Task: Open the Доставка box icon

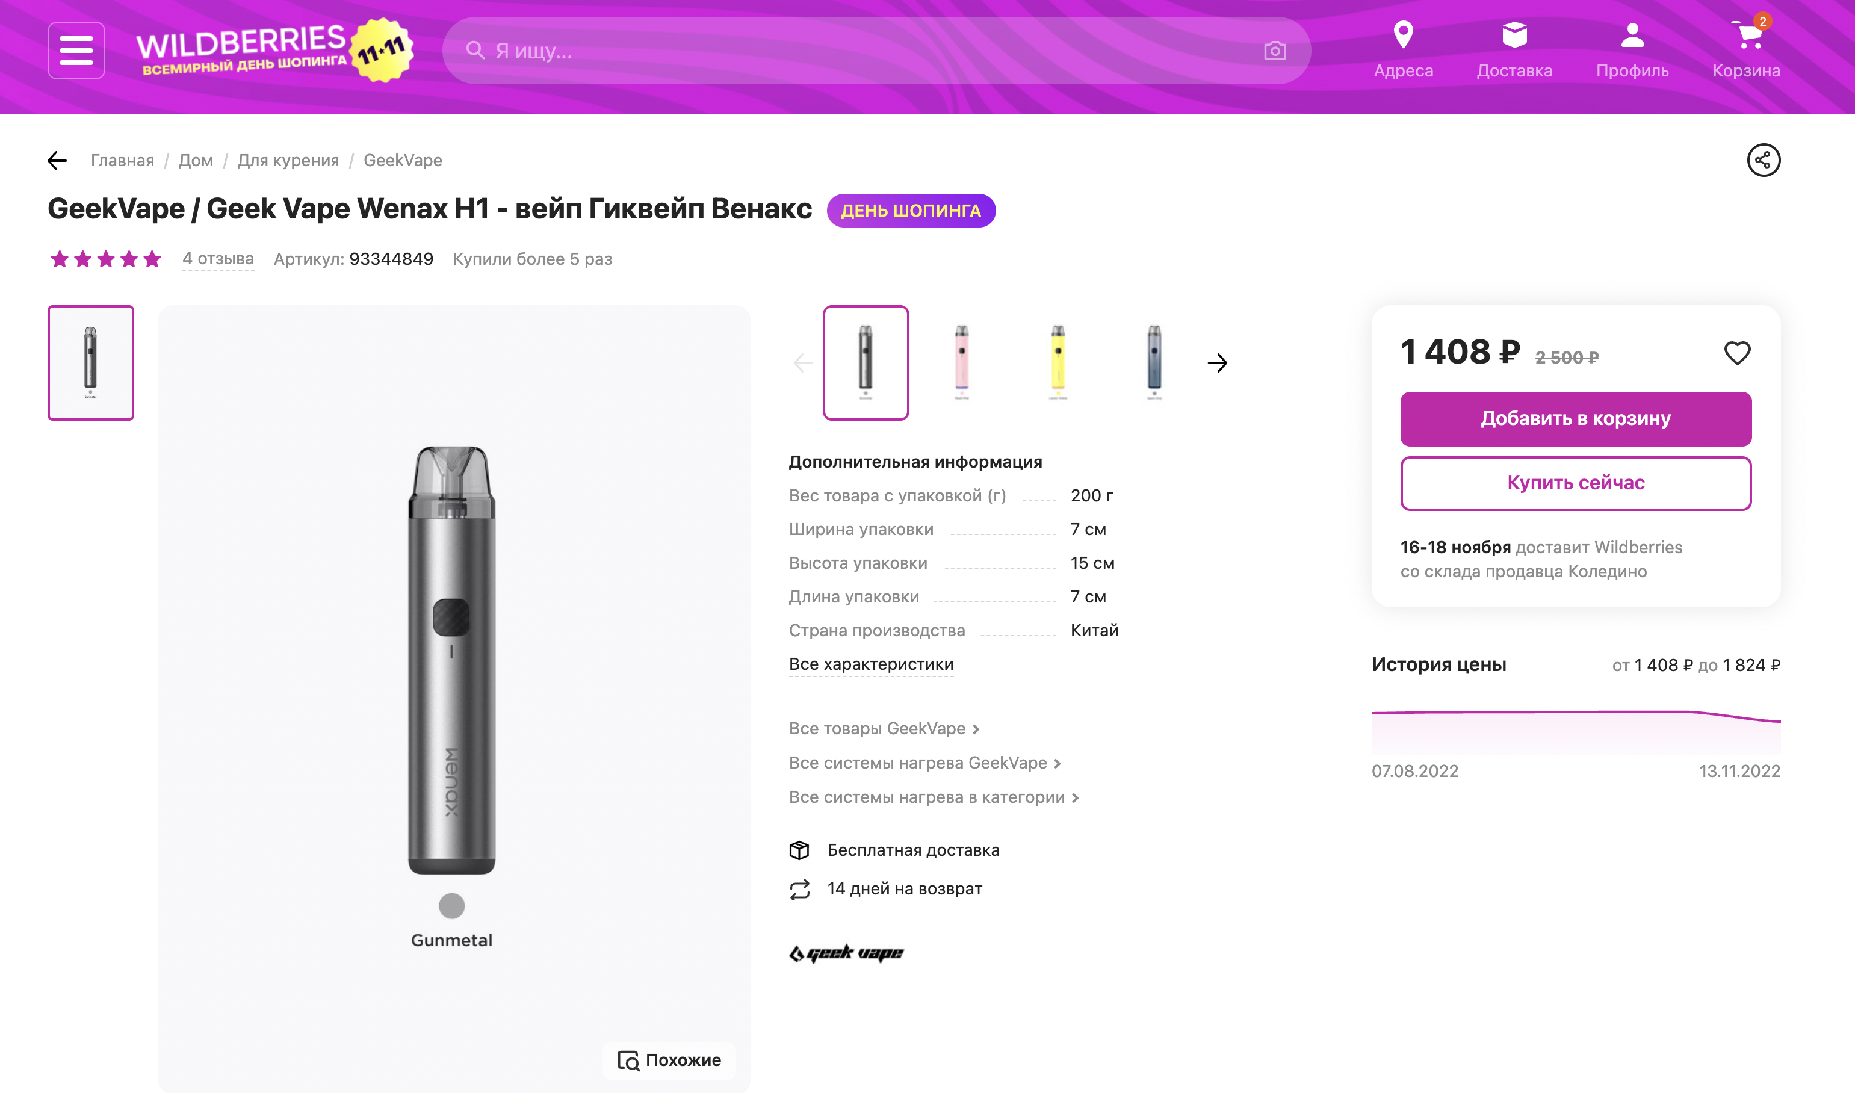Action: click(x=1514, y=35)
